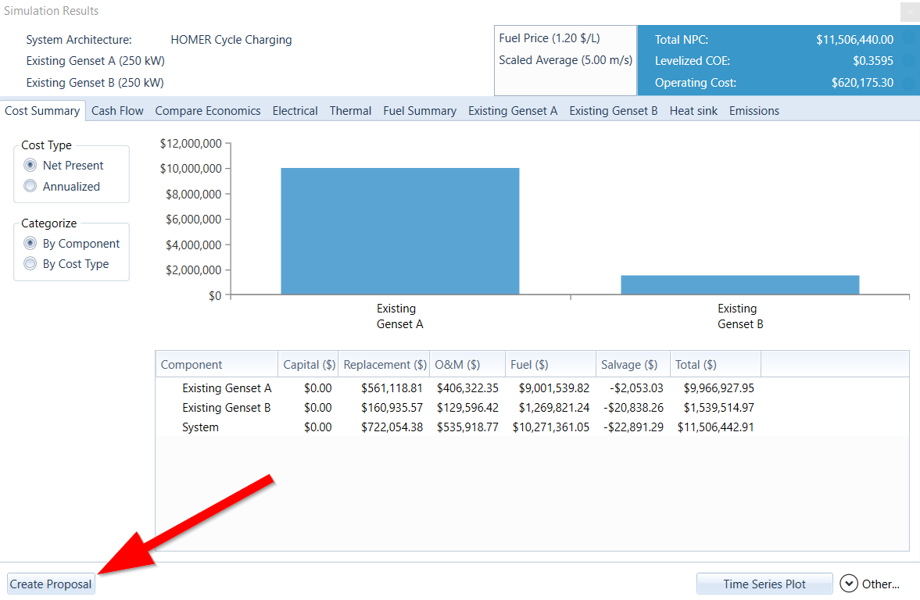This screenshot has height=600, width=920.
Task: Open the Time Series Plot
Action: click(x=764, y=584)
